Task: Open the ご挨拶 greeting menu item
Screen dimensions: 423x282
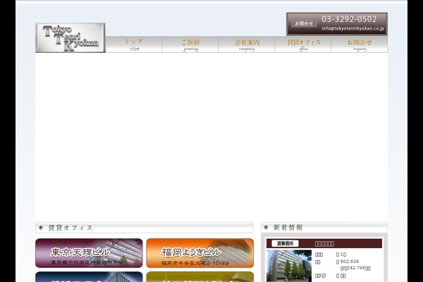Action: (x=190, y=44)
